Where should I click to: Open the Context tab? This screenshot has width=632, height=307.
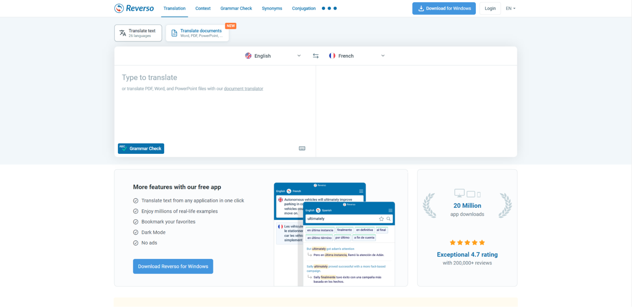coord(203,9)
